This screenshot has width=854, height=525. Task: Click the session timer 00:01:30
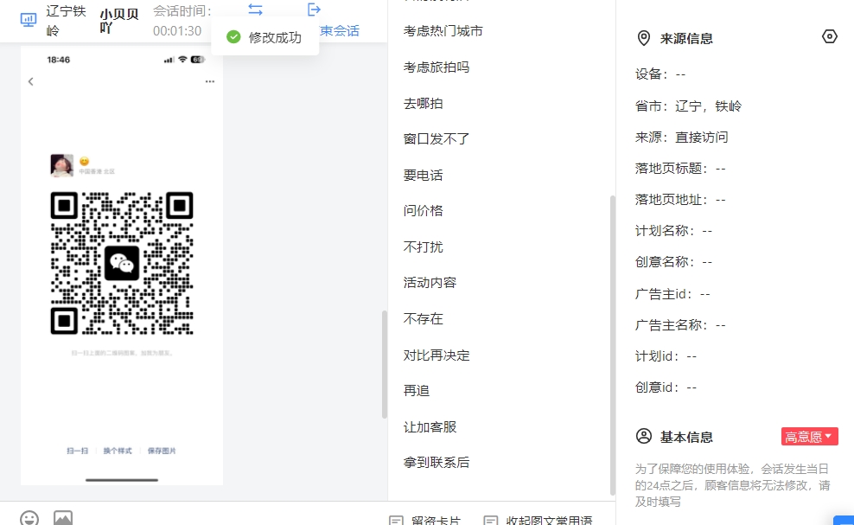177,31
